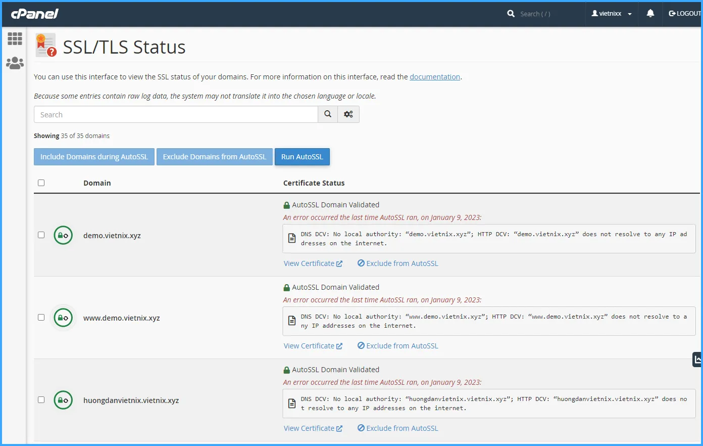Click Include Domains during AutoSSL
This screenshot has height=446, width=703.
(94, 157)
